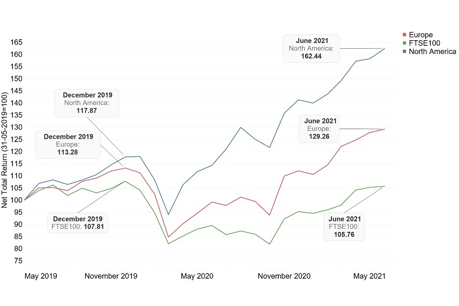The image size is (459, 306).
Task: Click the June 2021 FTSE100 105.76 callout
Action: pyautogui.click(x=345, y=227)
